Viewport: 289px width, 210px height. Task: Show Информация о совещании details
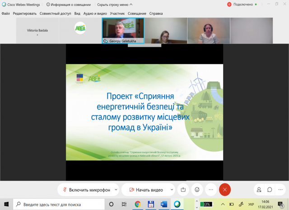[x=69, y=5]
